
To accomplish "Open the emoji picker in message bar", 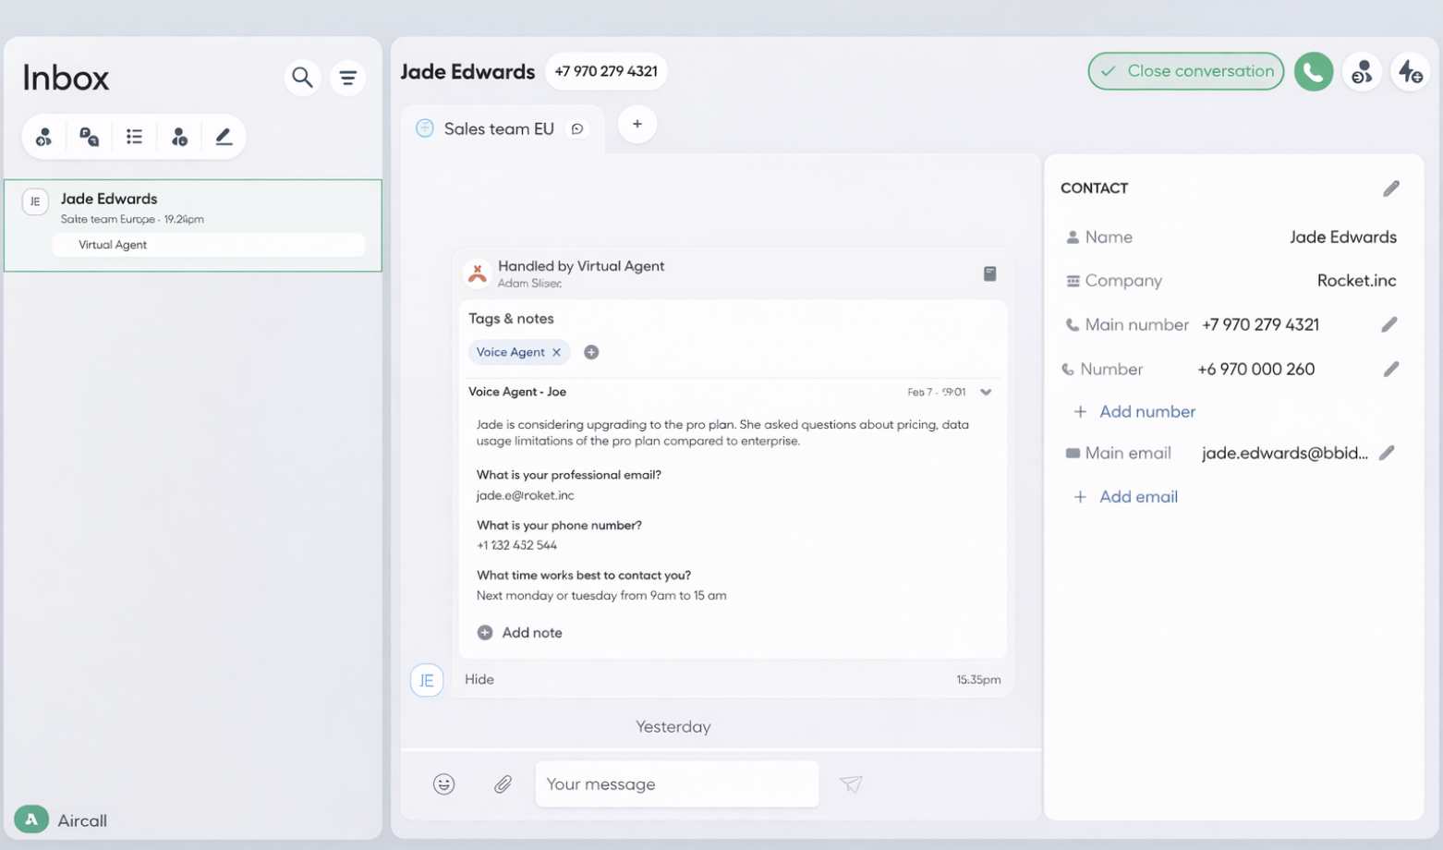I will tap(444, 784).
